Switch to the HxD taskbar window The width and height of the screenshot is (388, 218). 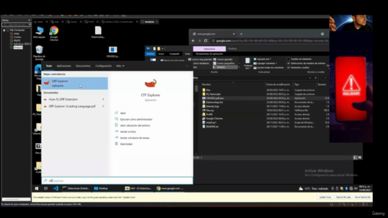click(x=138, y=188)
